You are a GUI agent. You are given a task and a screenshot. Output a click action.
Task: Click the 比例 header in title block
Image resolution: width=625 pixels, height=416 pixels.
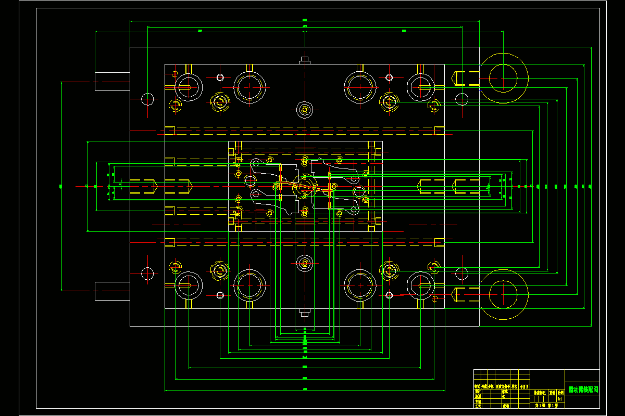pos(560,393)
